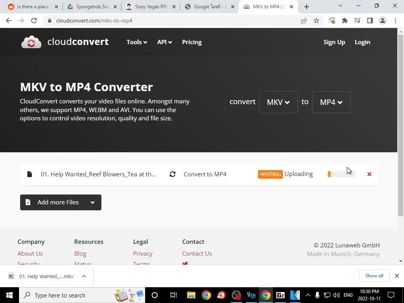This screenshot has height=303, width=404.
Task: Open the Privacy footer link
Action: [143, 254]
